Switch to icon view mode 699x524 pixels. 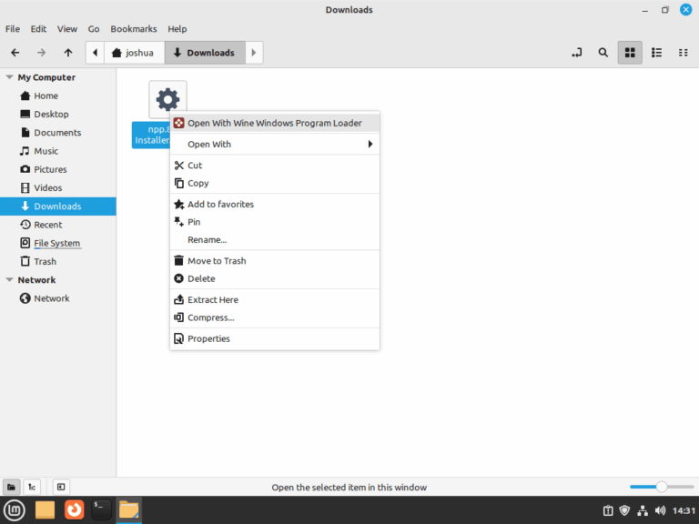pos(629,53)
